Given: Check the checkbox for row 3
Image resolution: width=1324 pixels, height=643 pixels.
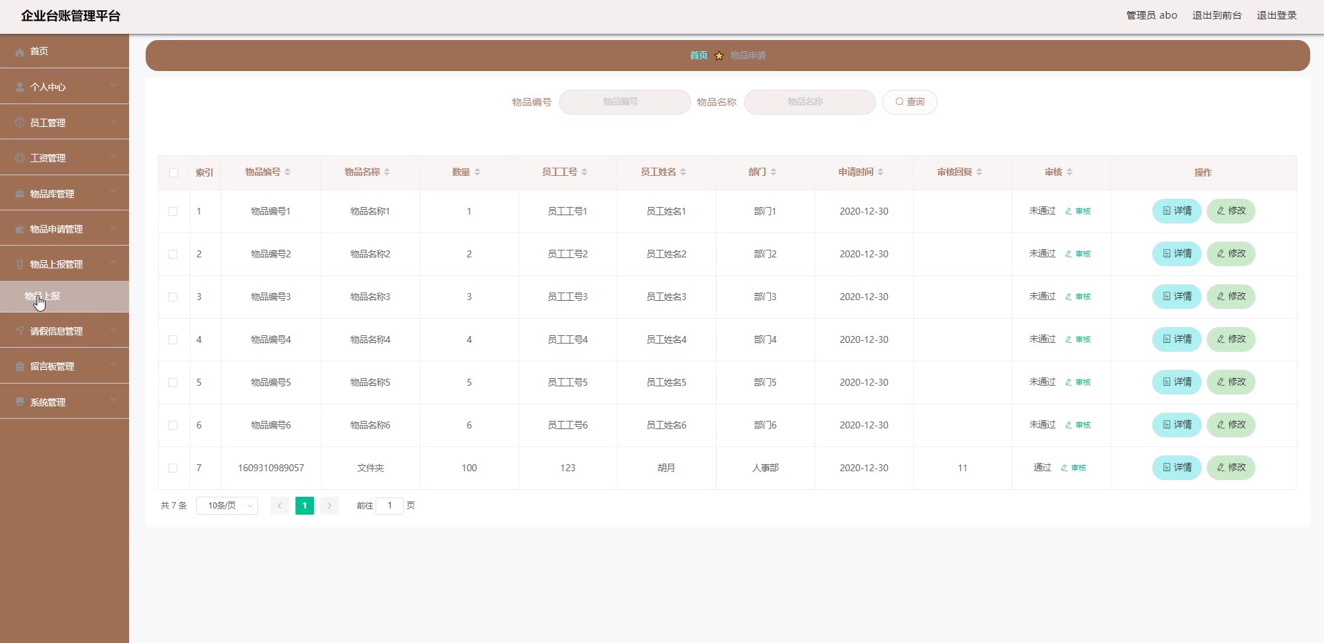Looking at the screenshot, I should (x=173, y=297).
